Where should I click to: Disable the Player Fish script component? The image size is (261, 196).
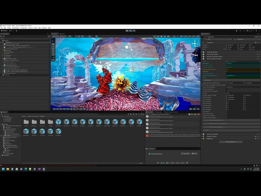[x=206, y=54]
